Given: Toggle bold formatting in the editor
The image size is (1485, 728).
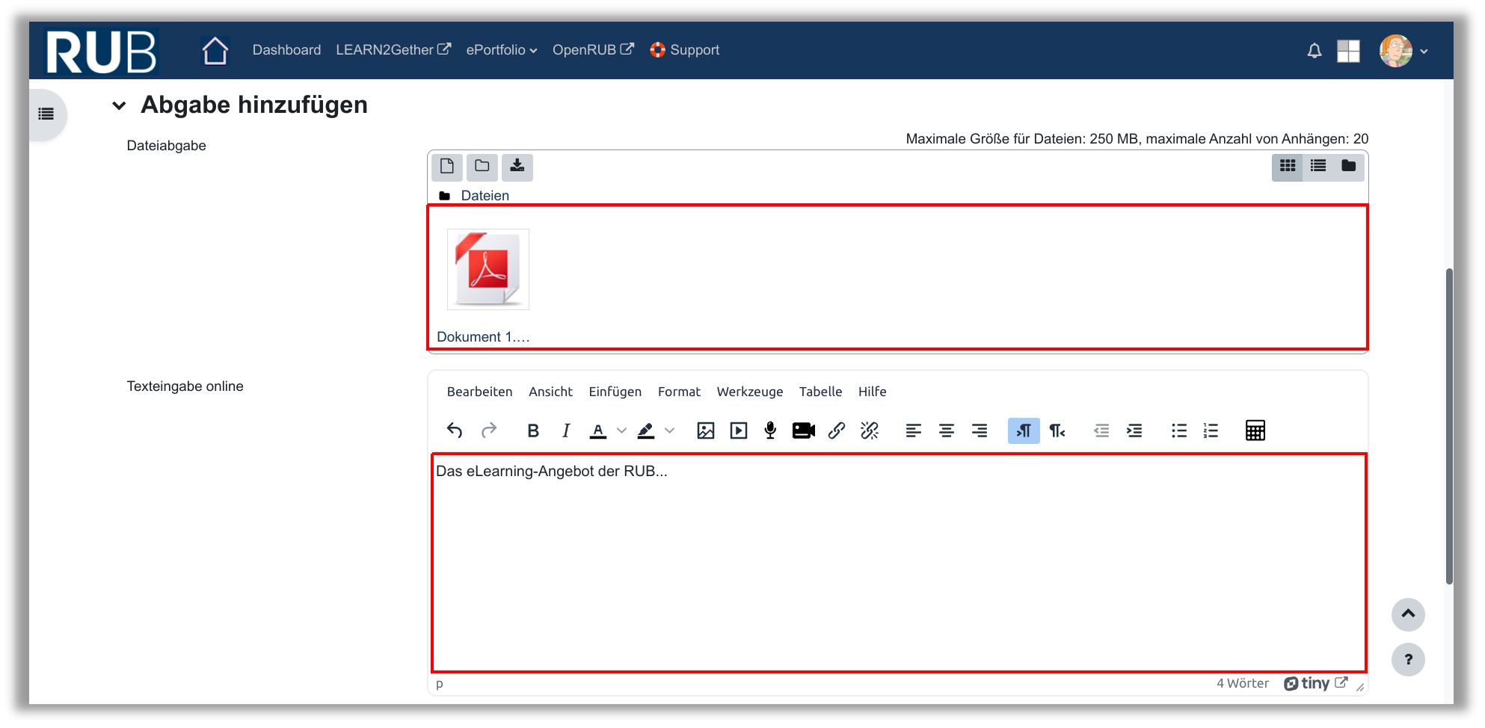Looking at the screenshot, I should [x=533, y=431].
